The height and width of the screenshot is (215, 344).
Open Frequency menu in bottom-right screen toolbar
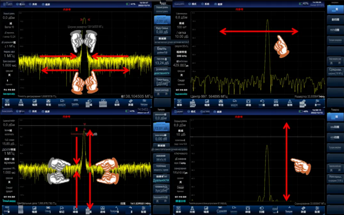tap(179, 210)
